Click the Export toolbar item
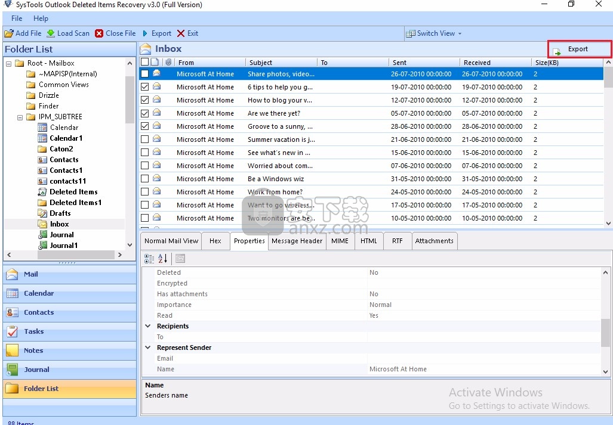The height and width of the screenshot is (425, 613). pyautogui.click(x=157, y=33)
